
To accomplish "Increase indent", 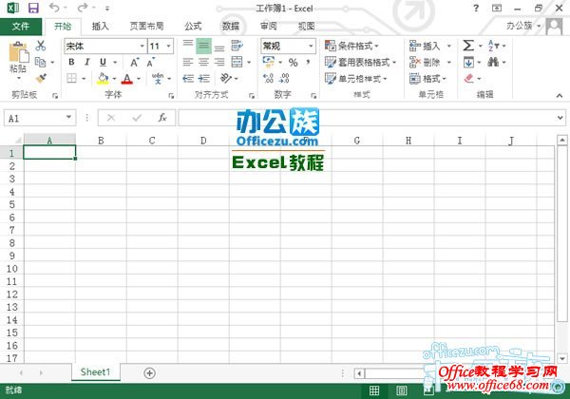I will coord(204,78).
